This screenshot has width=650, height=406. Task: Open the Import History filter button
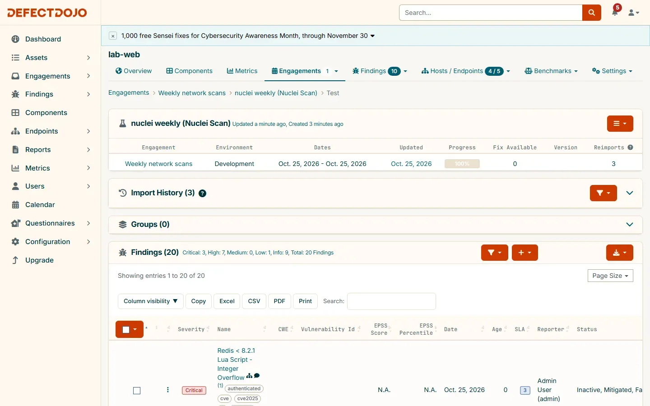pos(603,193)
